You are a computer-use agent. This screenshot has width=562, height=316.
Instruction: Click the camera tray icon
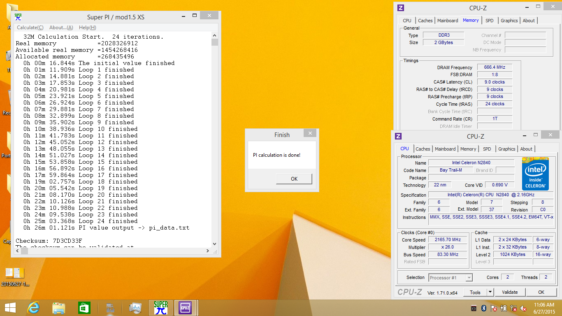pyautogui.click(x=474, y=308)
